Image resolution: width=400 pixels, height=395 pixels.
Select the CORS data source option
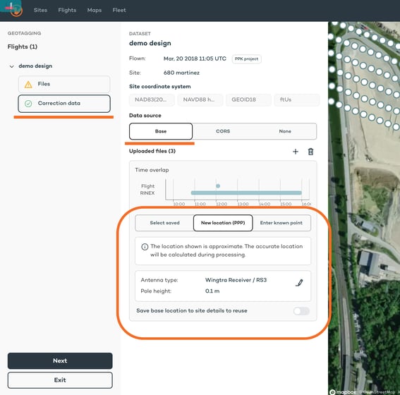[223, 131]
